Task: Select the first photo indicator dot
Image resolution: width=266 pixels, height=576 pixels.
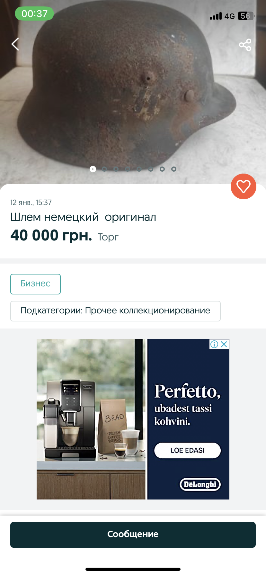Action: pyautogui.click(x=93, y=169)
